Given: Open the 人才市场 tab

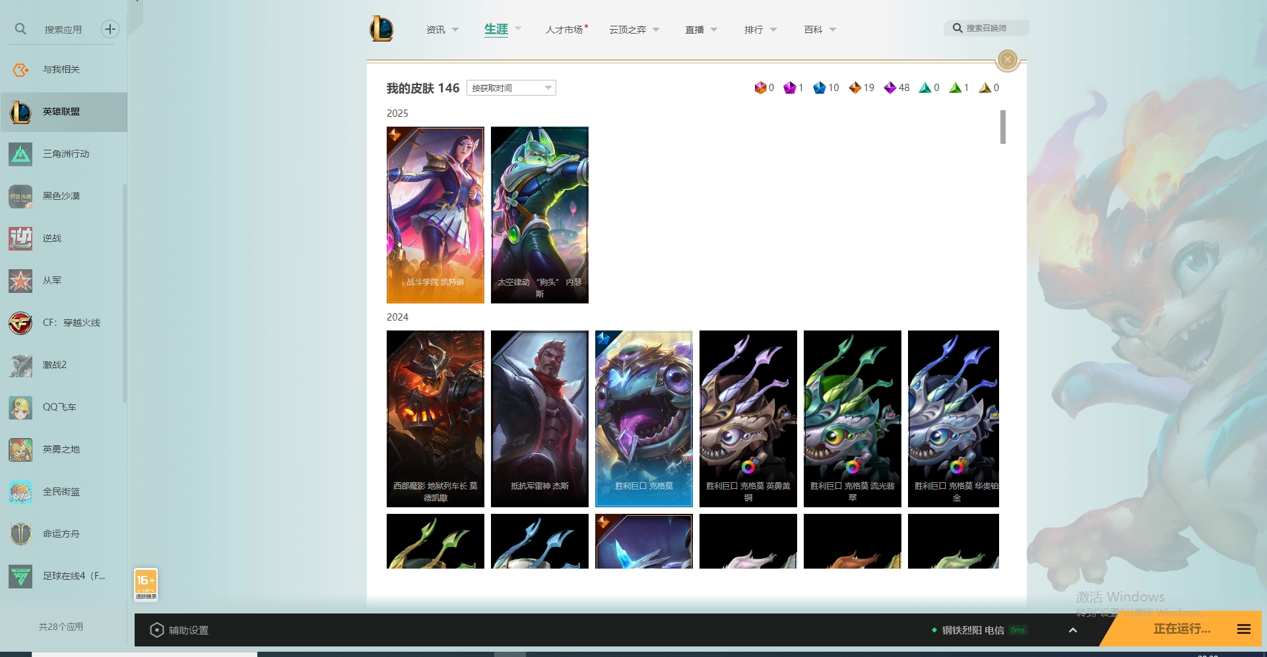Looking at the screenshot, I should [564, 30].
